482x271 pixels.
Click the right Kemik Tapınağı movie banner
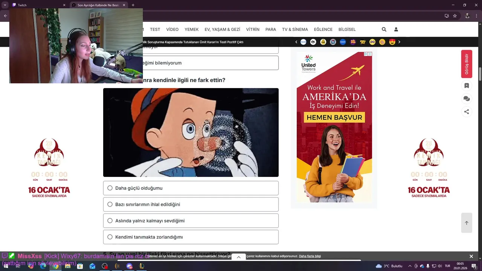click(429, 168)
